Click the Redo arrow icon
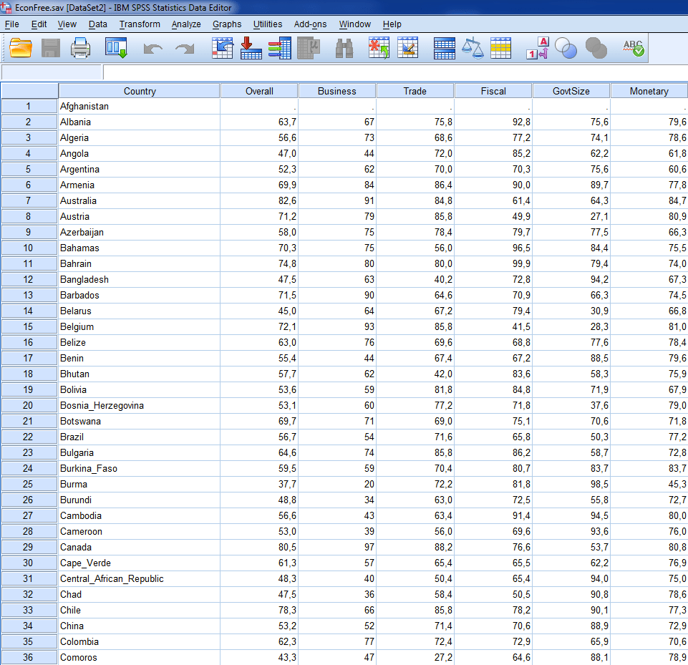 184,48
